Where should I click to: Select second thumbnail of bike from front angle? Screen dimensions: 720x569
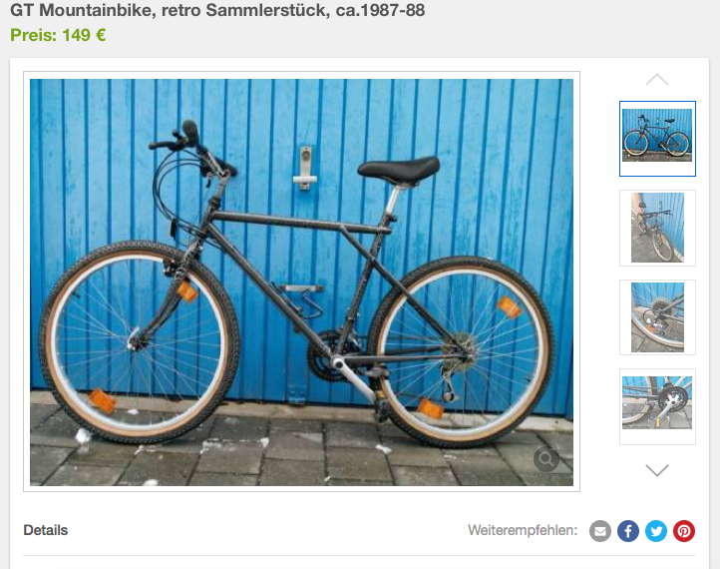(657, 228)
